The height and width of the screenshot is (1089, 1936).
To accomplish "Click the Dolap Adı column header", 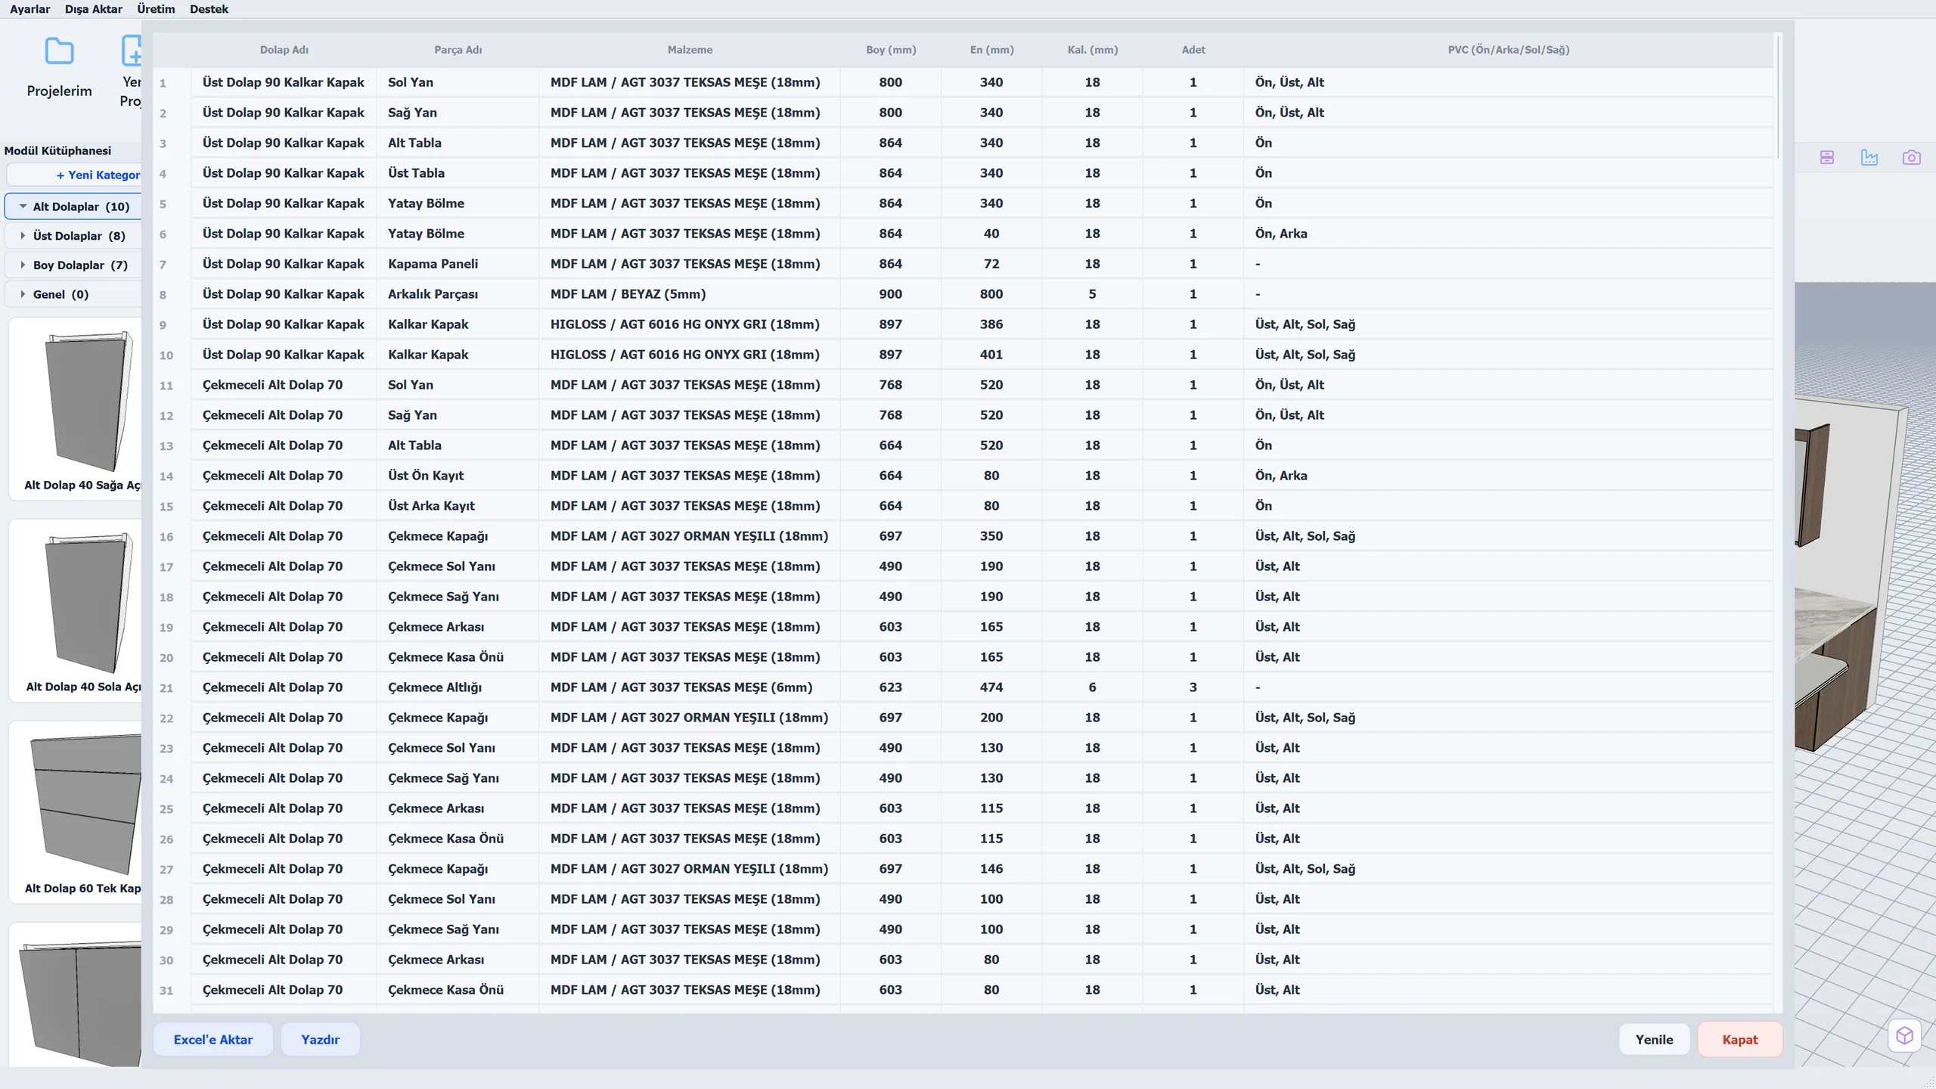I will pyautogui.click(x=284, y=50).
